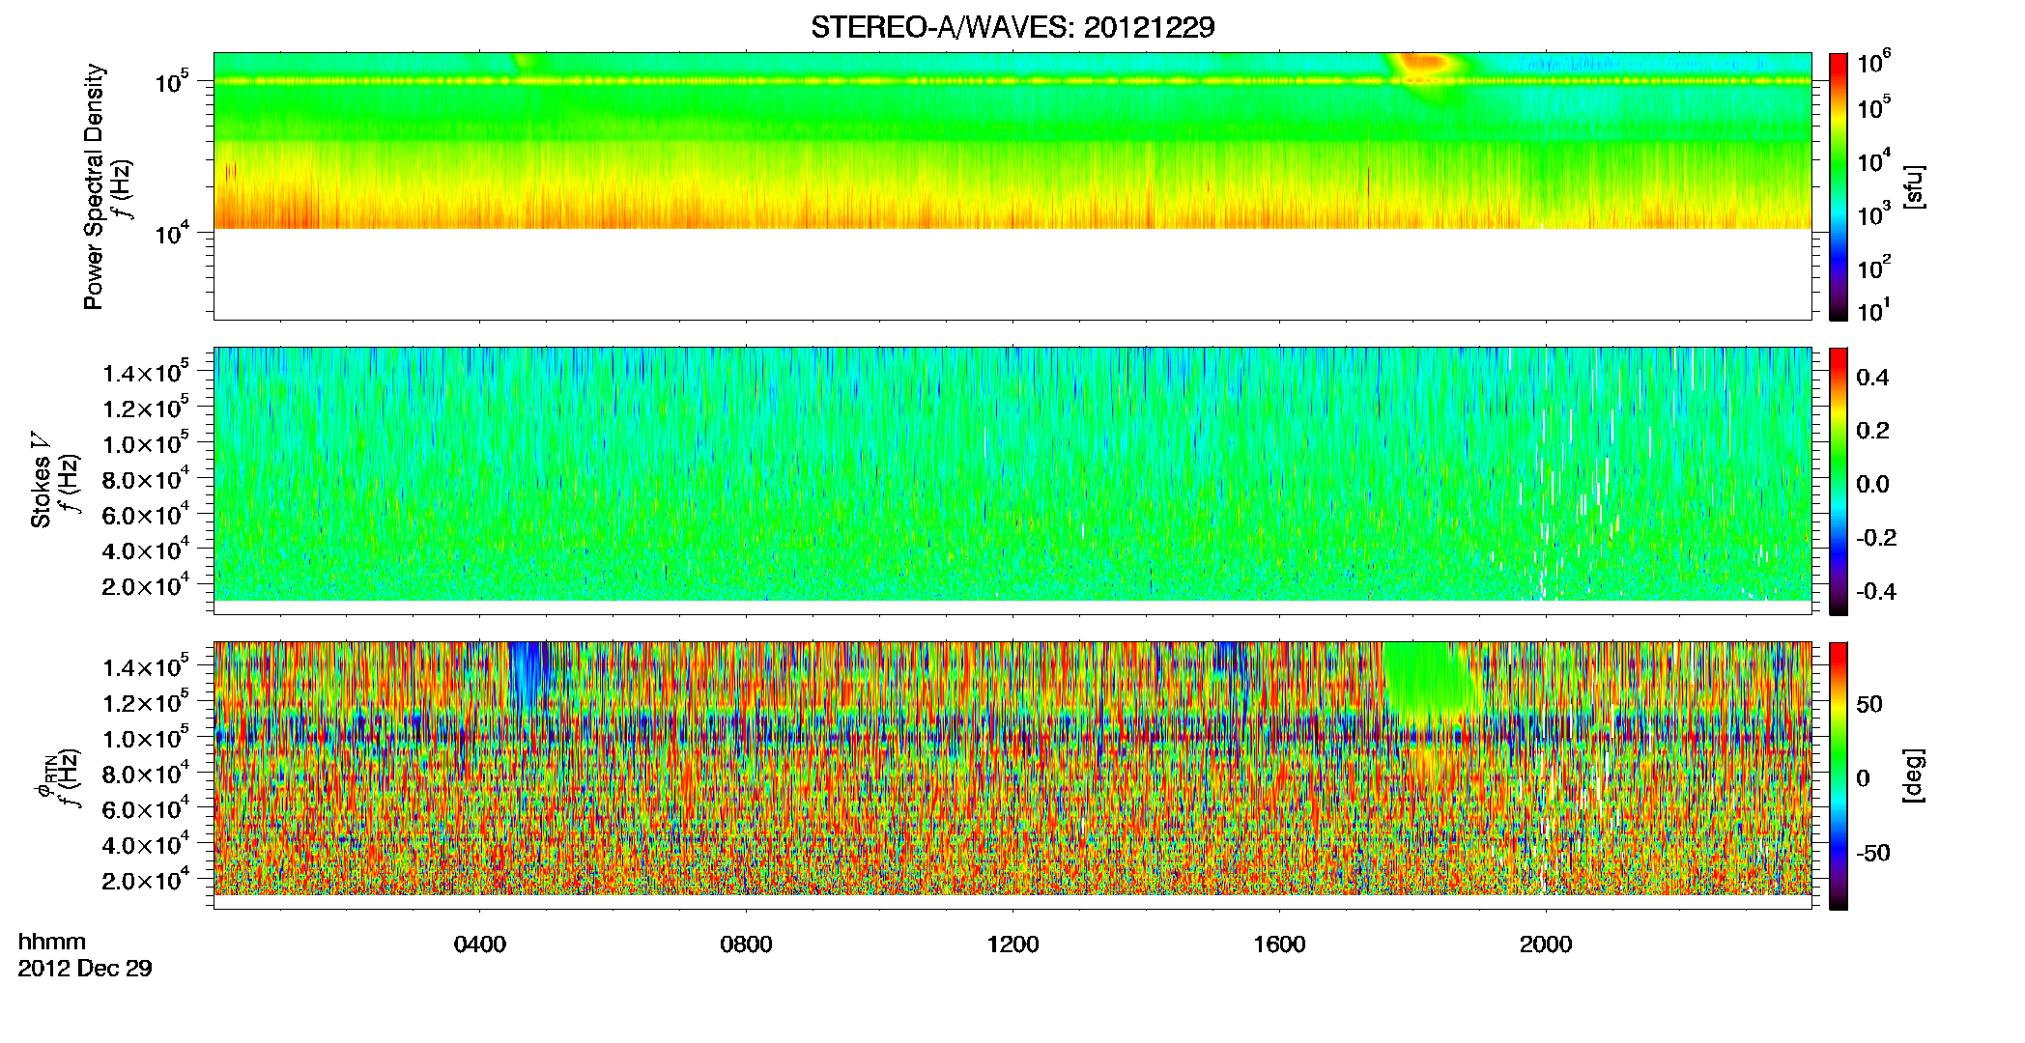Click the 2012 Dec 29 date label
Image resolution: width=2025 pixels, height=1043 pixels.
click(x=85, y=969)
